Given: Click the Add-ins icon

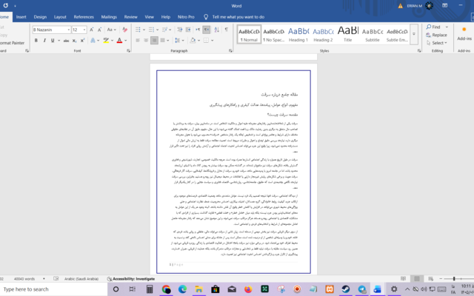Looking at the screenshot, I should pyautogui.click(x=464, y=33).
